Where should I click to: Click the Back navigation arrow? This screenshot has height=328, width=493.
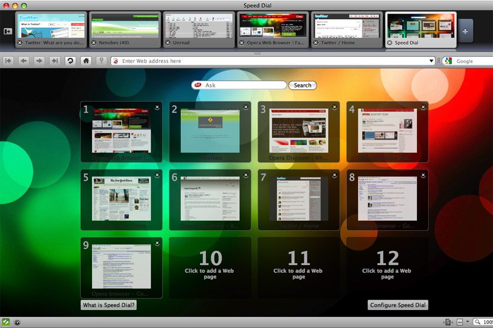[24, 61]
